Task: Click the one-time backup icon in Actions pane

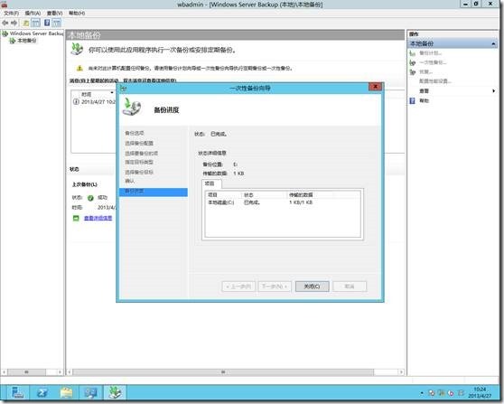Action: tap(413, 62)
